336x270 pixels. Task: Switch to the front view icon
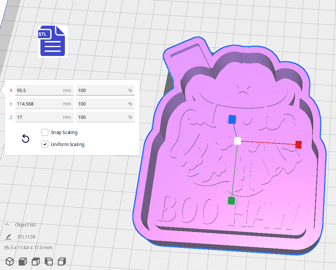click(22, 261)
